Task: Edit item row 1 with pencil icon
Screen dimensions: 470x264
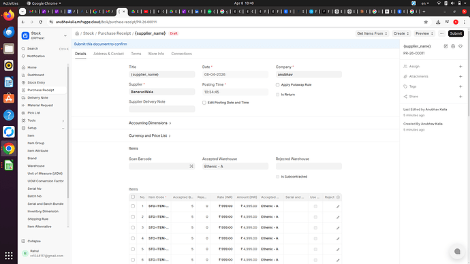Action: tap(338, 207)
